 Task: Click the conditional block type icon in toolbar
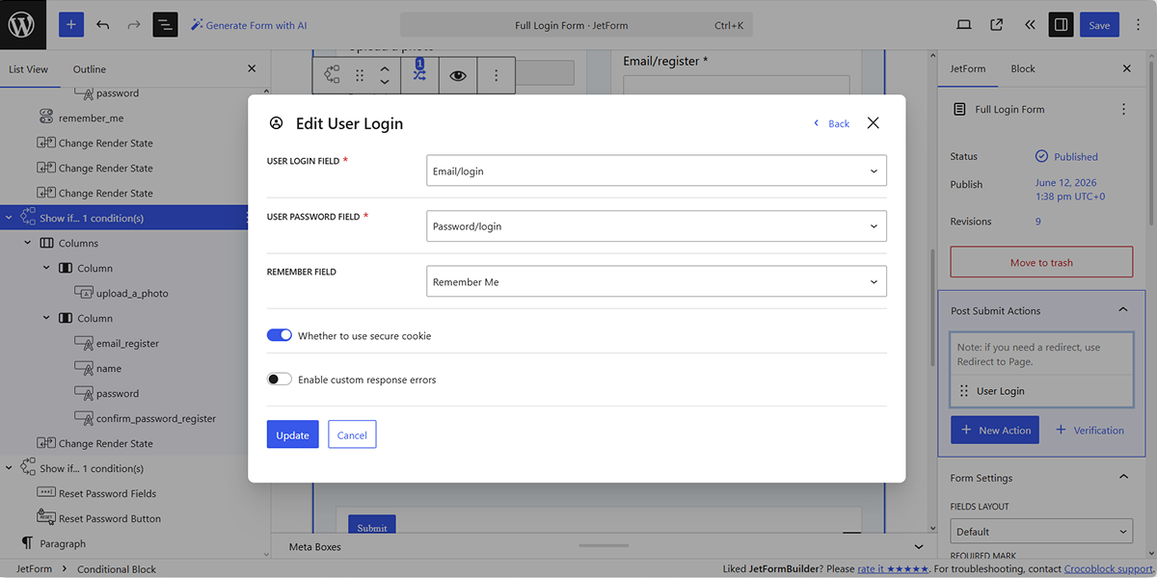pyautogui.click(x=332, y=75)
